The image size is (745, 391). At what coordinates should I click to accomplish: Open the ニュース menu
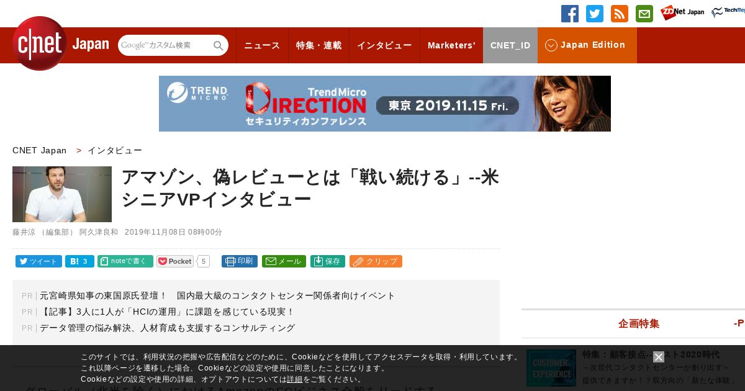tap(262, 45)
